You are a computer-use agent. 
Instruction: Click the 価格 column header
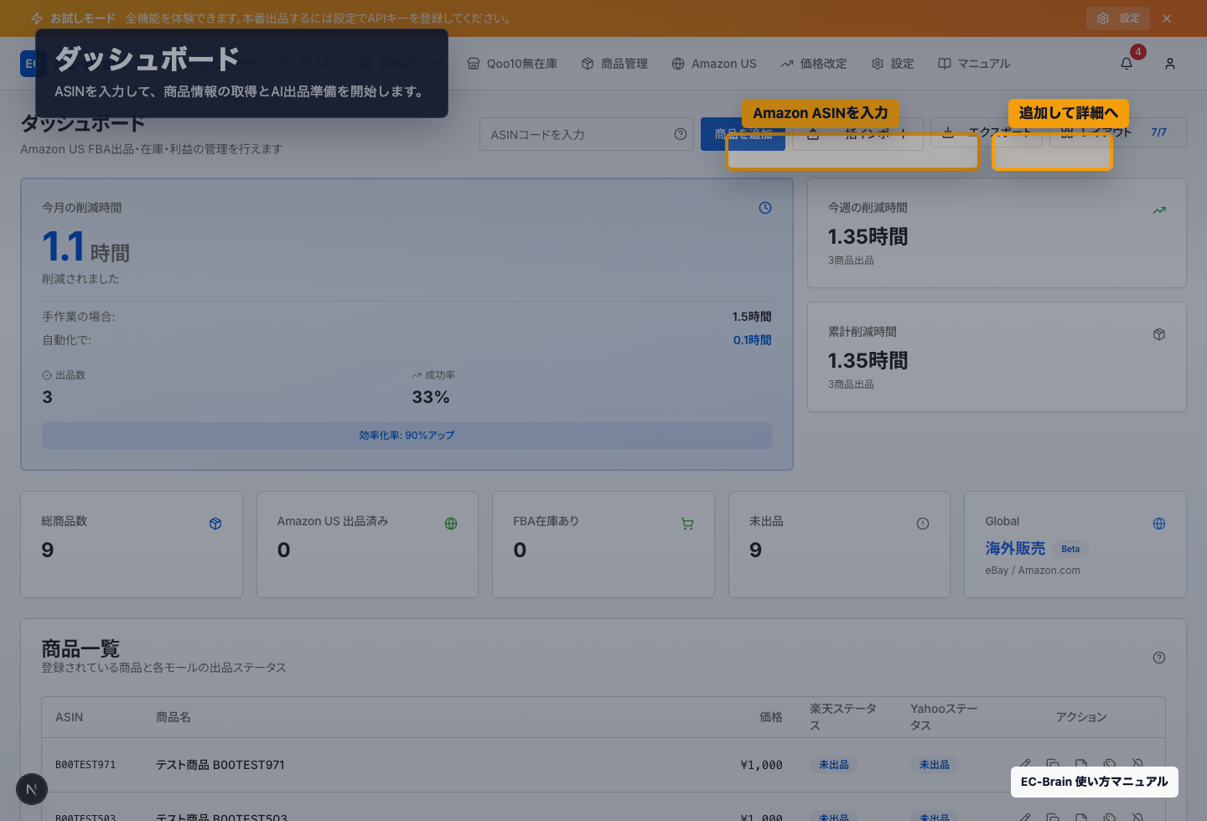click(x=771, y=717)
